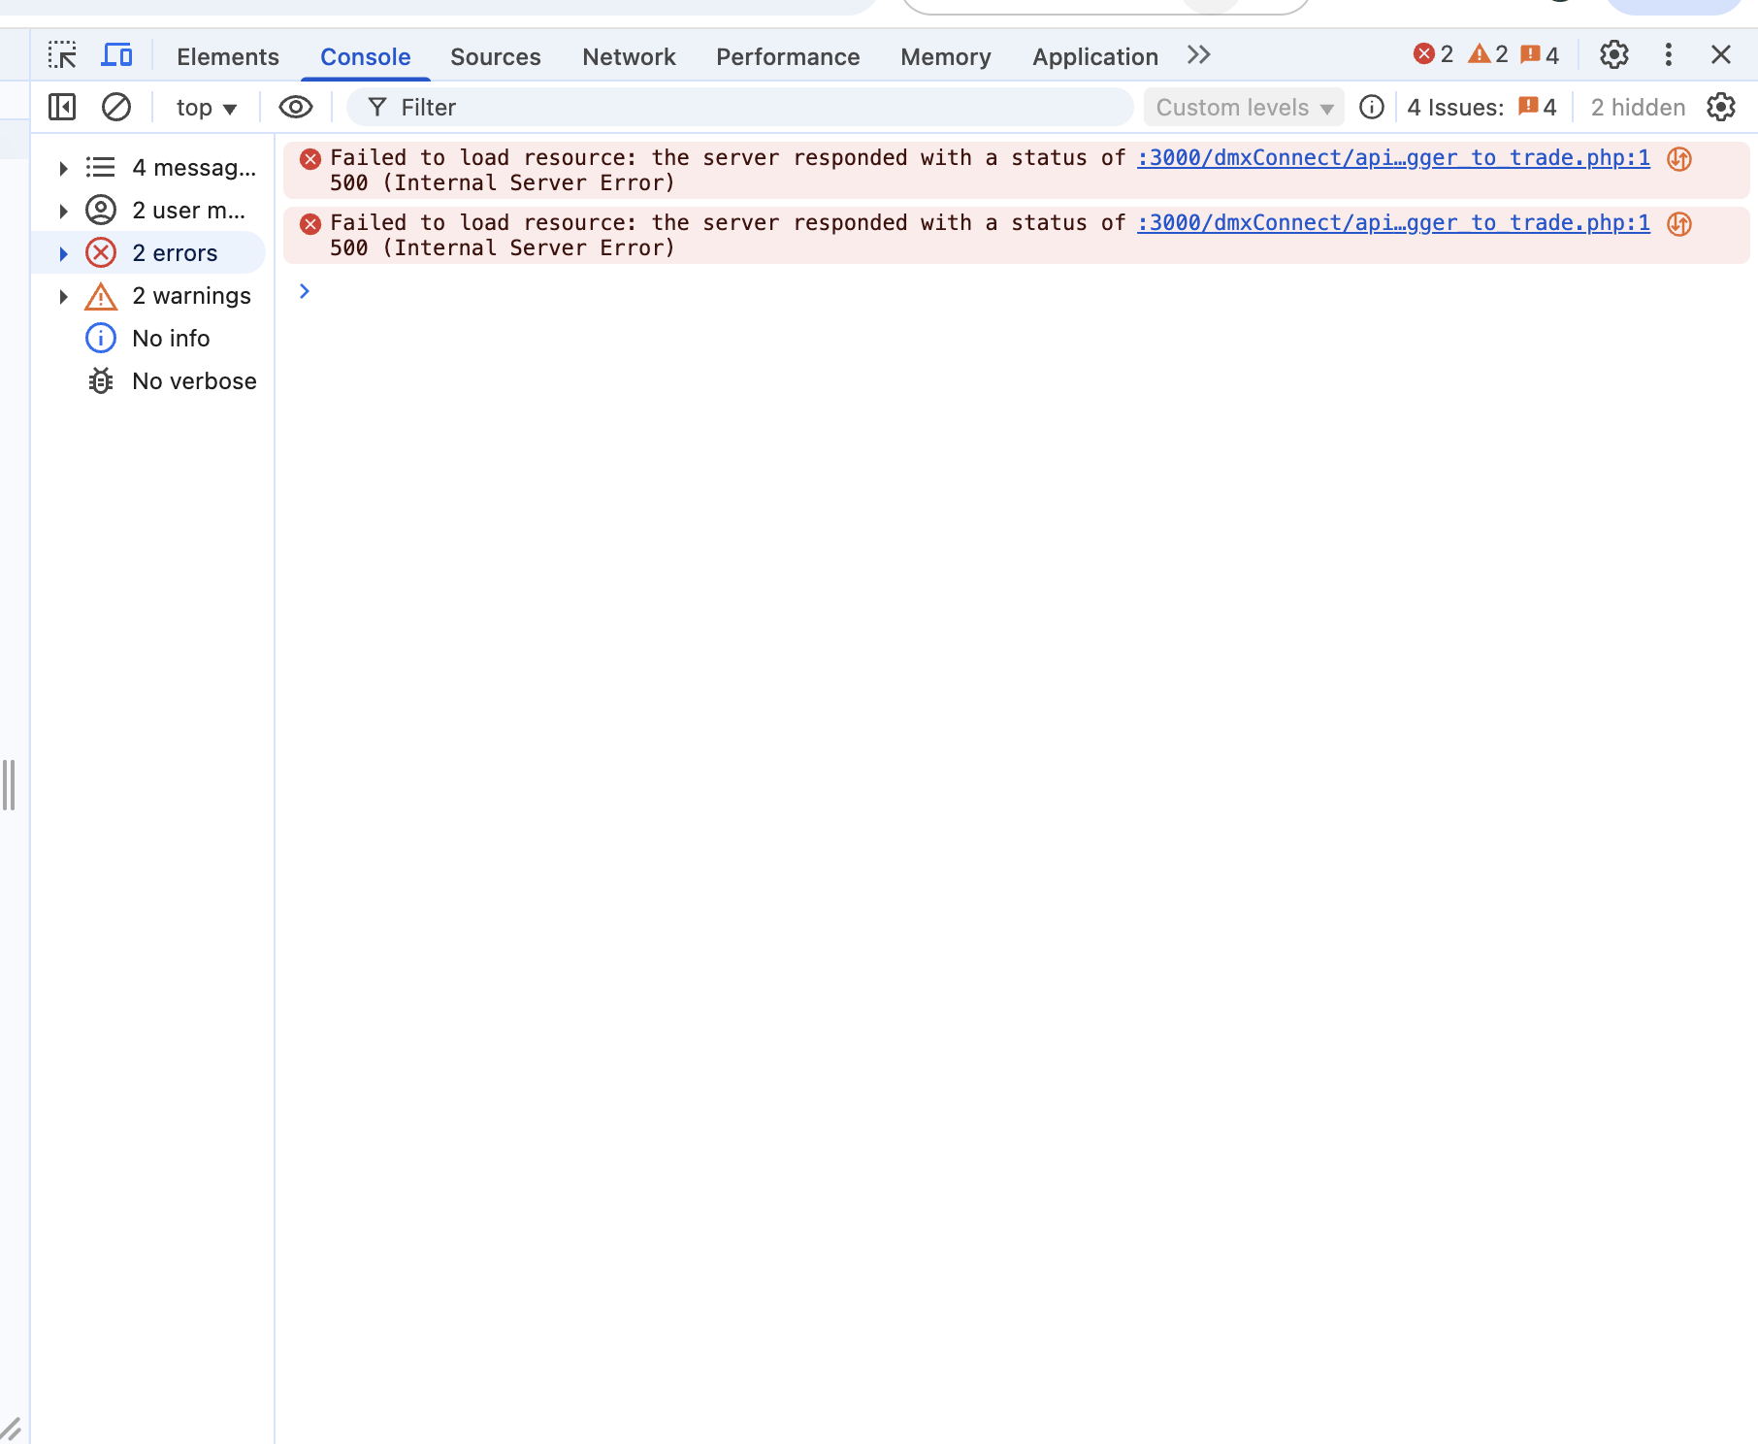Expand the 4 messages group

tap(64, 168)
